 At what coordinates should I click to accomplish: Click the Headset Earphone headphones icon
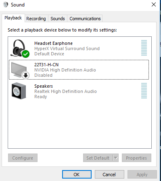click(19, 48)
